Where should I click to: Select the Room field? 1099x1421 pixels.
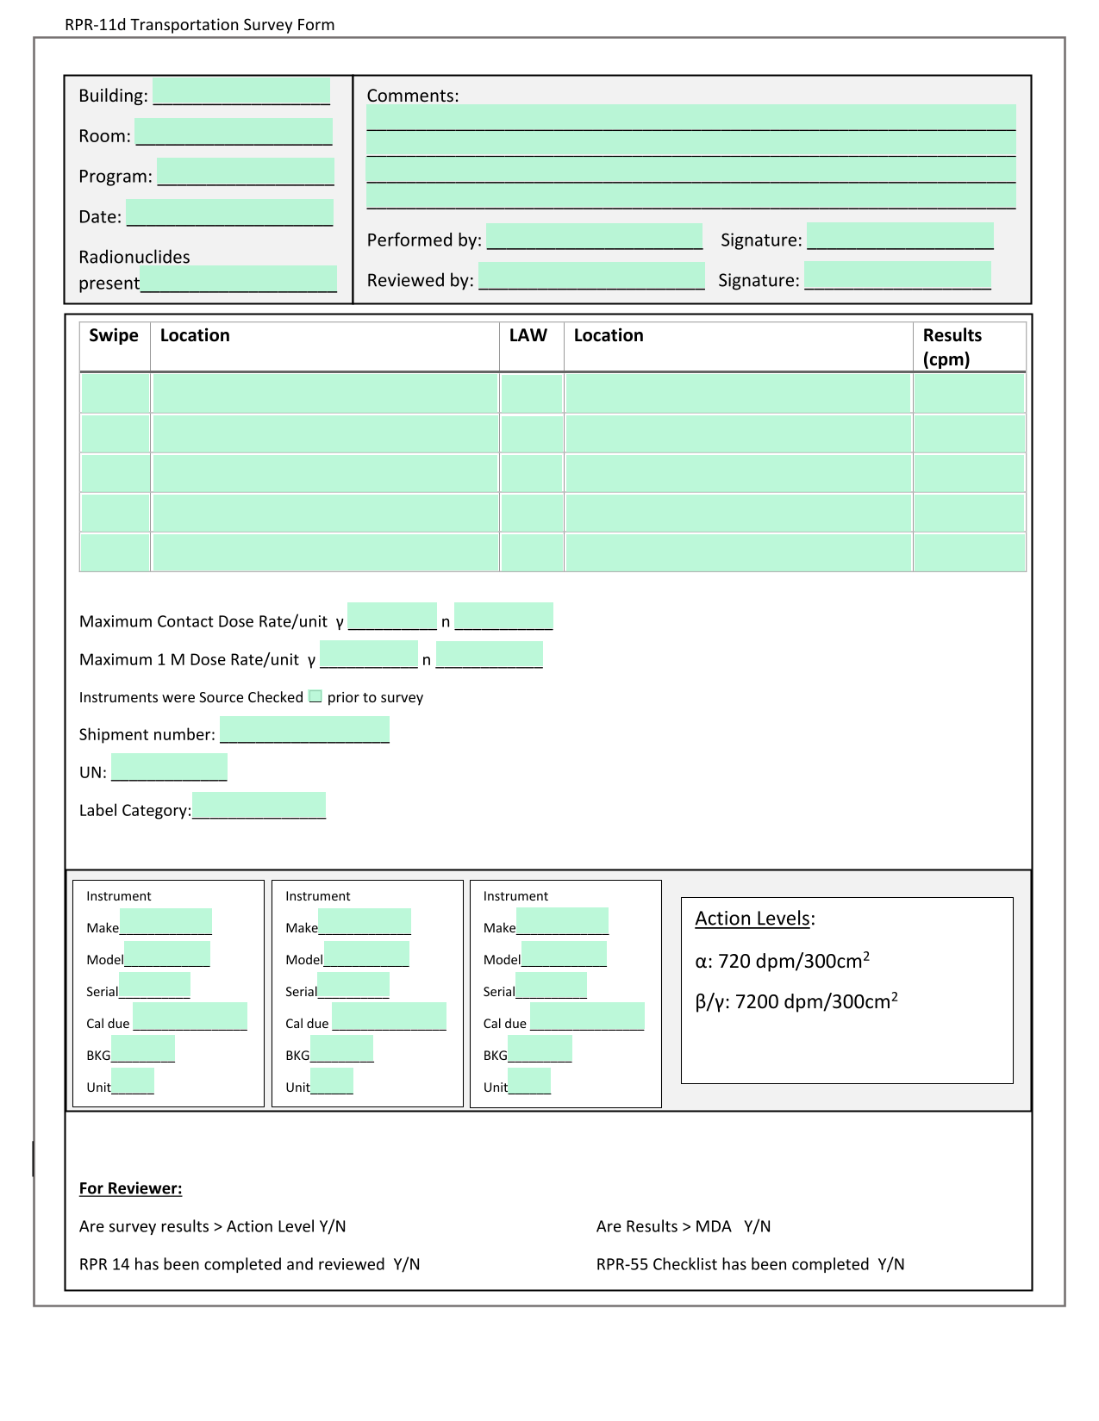pyautogui.click(x=234, y=132)
